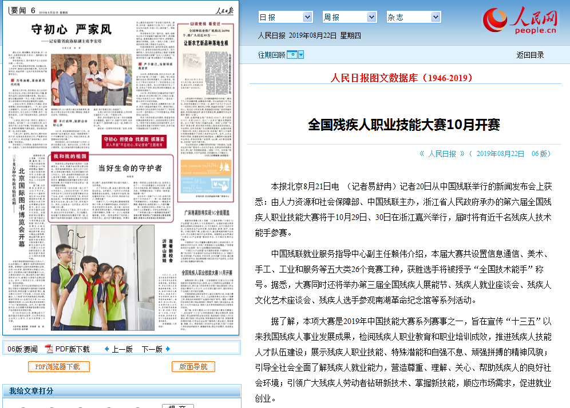Click the red PDF icon
Screen dimensions: 570x408
(49, 349)
